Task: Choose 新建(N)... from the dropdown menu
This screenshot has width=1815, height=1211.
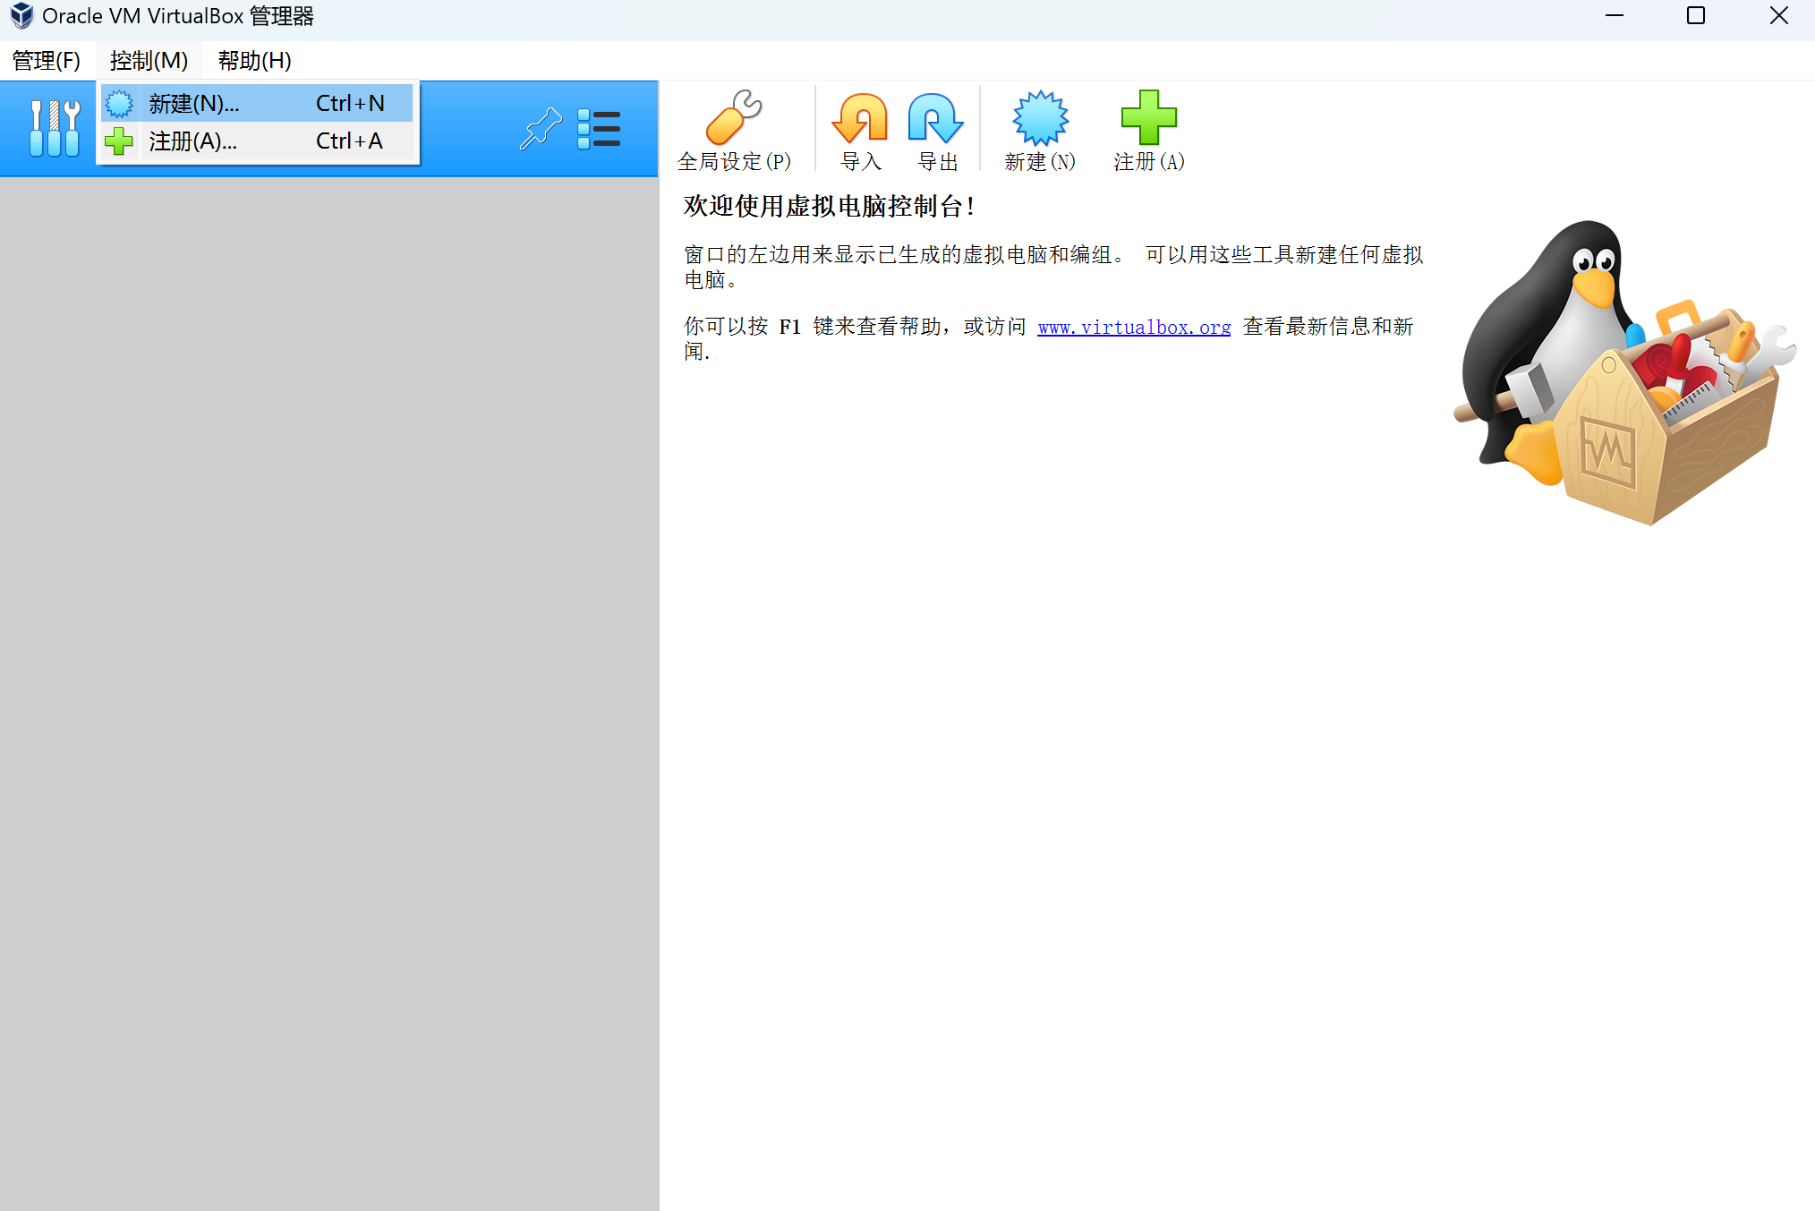Action: 257,103
